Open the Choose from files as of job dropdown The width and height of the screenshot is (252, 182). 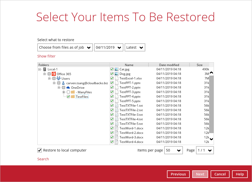(65, 47)
